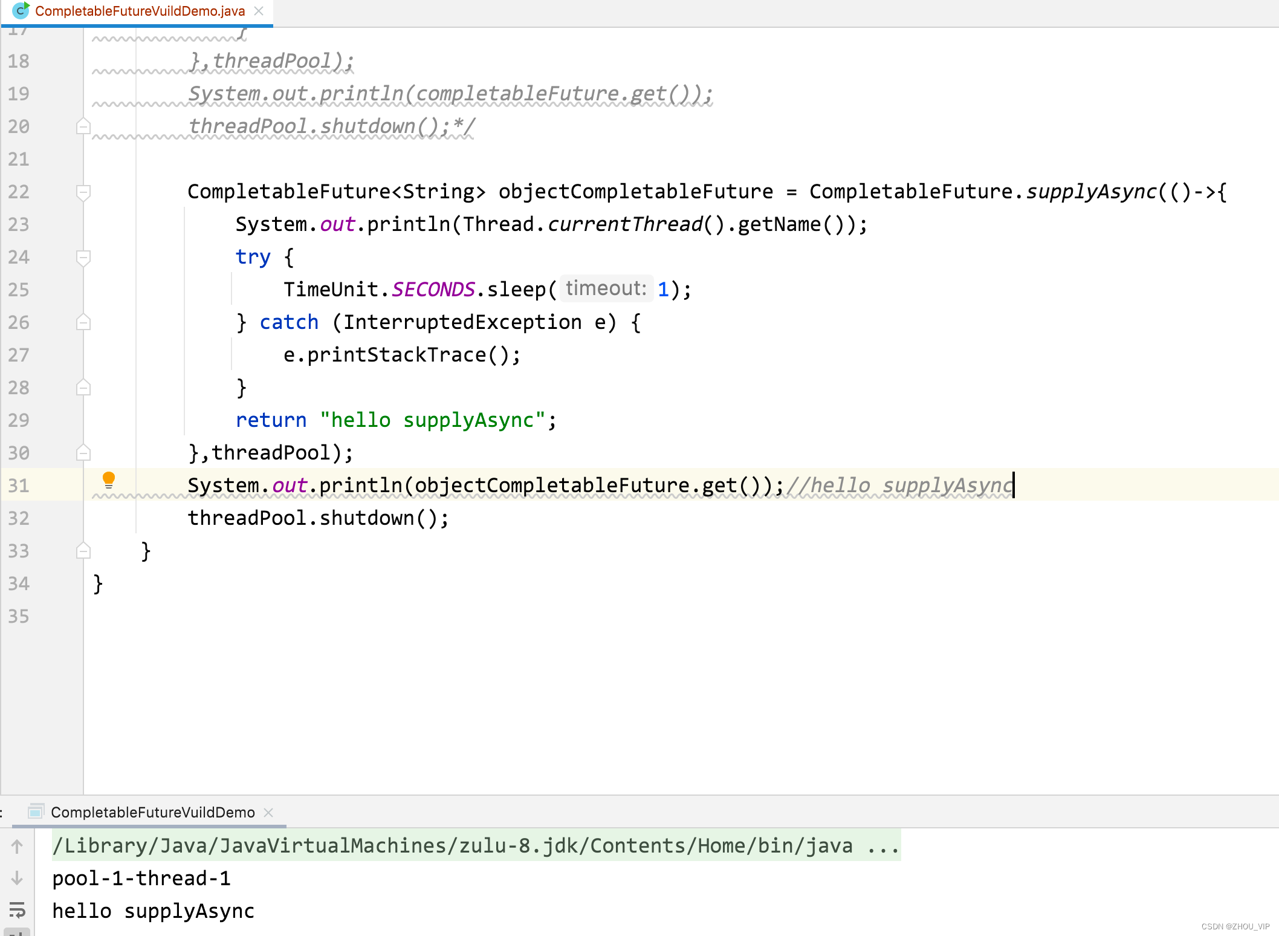
Task: Click 'return' keyword on line 29
Action: click(271, 420)
